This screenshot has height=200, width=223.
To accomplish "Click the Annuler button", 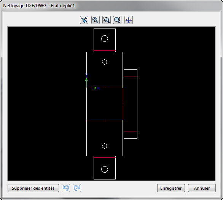I will [202, 188].
